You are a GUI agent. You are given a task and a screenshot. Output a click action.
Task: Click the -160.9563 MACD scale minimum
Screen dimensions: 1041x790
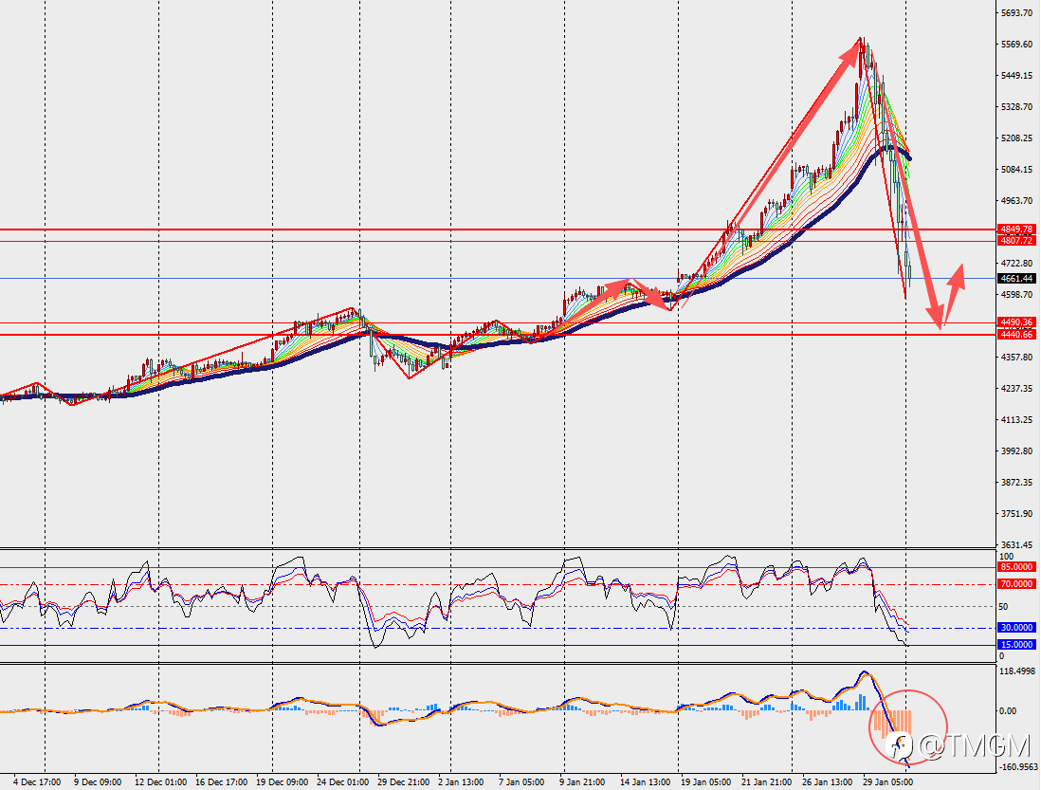(1017, 766)
